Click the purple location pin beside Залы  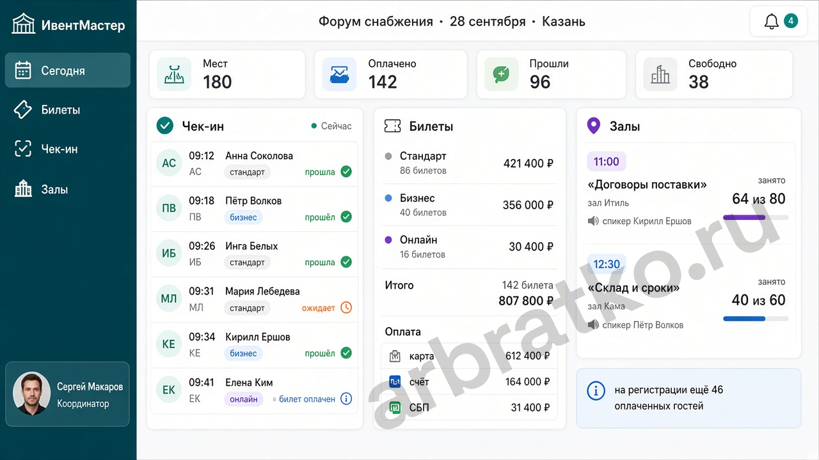[x=594, y=126]
